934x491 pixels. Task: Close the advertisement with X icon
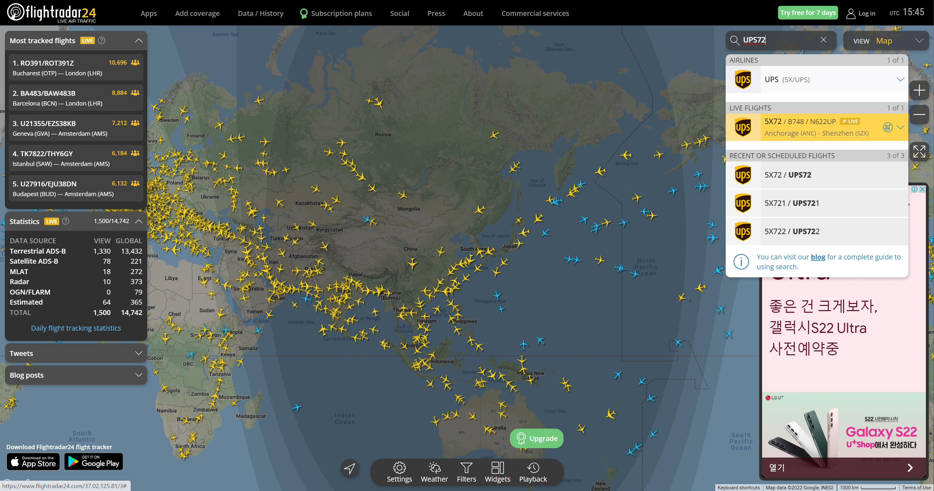click(922, 189)
